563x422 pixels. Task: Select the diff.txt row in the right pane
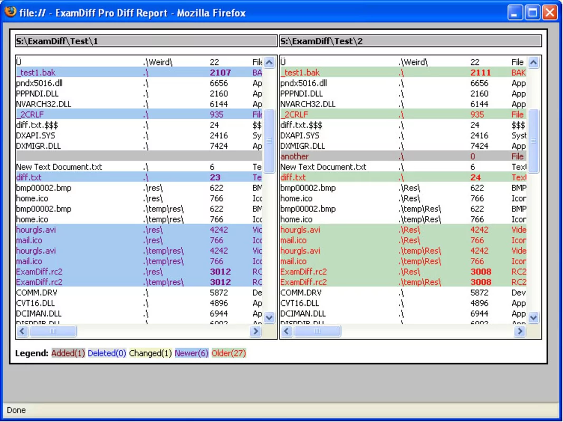coord(369,177)
